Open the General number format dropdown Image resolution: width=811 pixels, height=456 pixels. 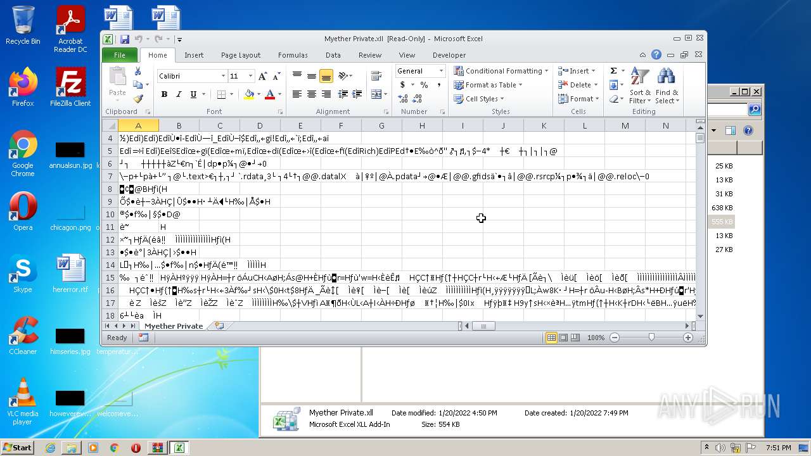point(441,71)
